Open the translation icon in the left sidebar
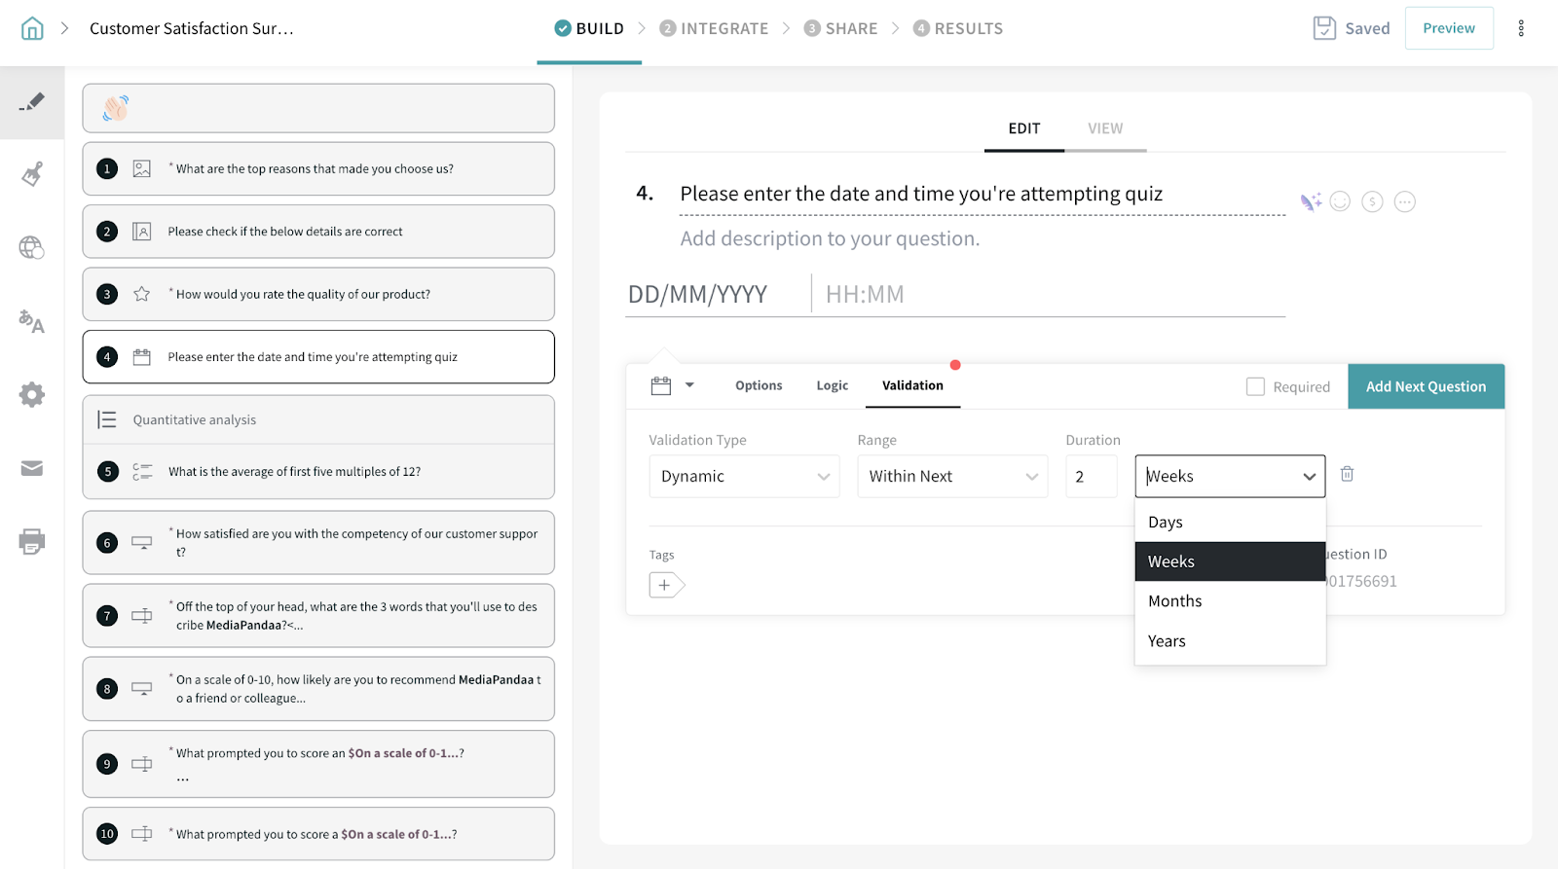The image size is (1558, 869). [32, 321]
